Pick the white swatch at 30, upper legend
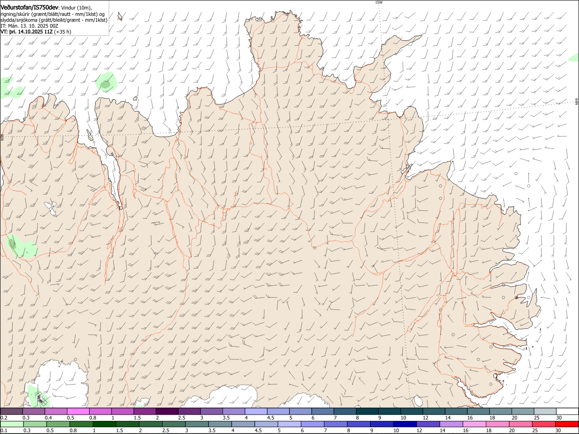 [567, 411]
